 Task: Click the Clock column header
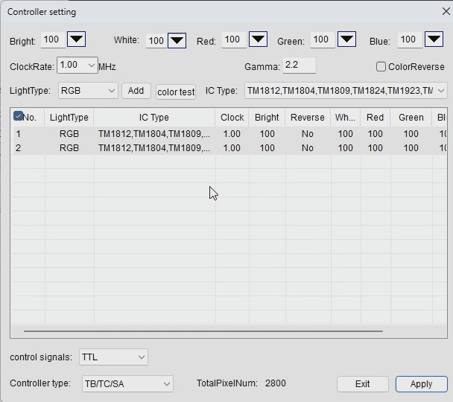coord(232,118)
